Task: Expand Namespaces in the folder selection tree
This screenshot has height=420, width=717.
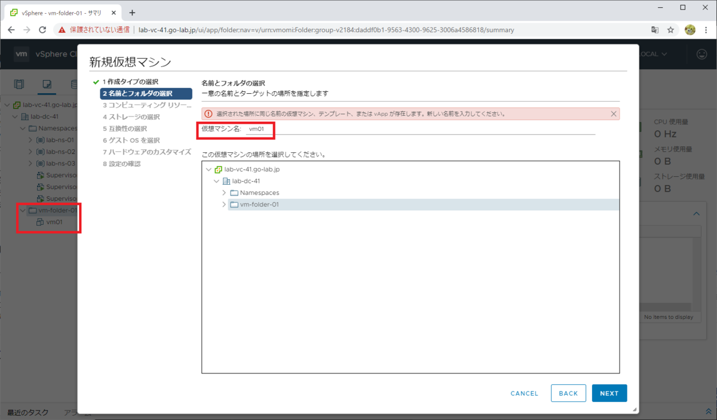Action: (225, 192)
